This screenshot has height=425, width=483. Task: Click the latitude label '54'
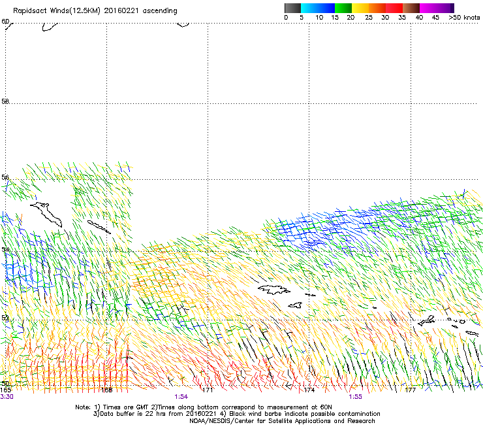tap(5, 249)
